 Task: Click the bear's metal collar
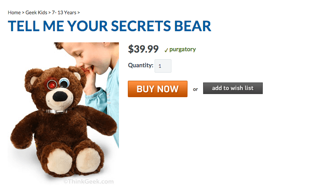pyautogui.click(x=57, y=111)
